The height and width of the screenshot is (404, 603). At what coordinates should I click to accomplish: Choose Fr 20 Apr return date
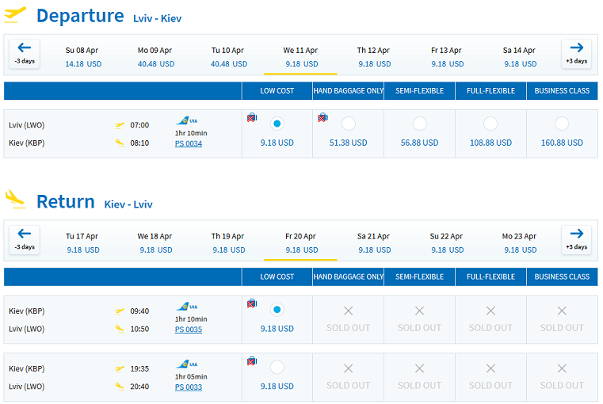301,243
